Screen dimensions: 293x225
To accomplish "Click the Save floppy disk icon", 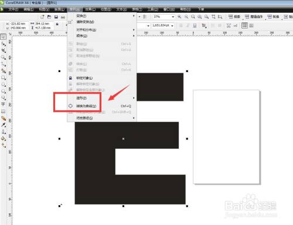I will click(56, 17).
